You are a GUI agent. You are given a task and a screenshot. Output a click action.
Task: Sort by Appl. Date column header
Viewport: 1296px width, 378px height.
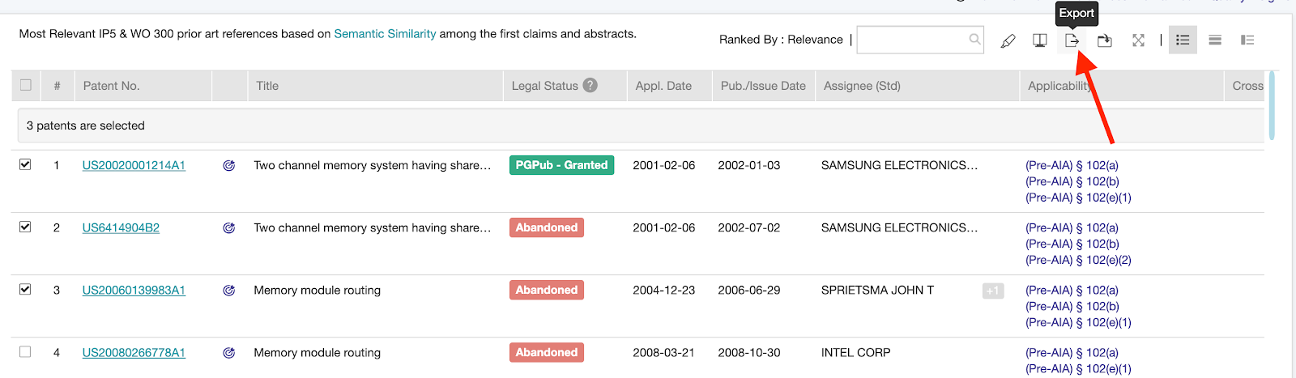663,86
